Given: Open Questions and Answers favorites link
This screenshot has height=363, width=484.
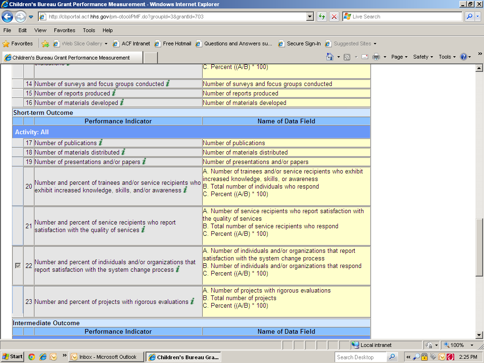Looking at the screenshot, I should click(x=234, y=44).
